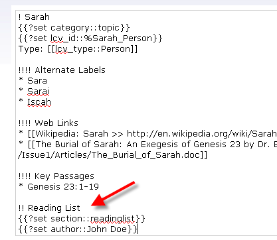This screenshot has height=240, width=277.
Task: Click the underlined word 'Iscah'
Action: pos(39,102)
